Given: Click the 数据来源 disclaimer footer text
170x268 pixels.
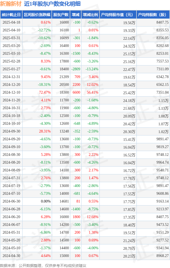Looking at the screenshot, I should (x=43, y=265).
